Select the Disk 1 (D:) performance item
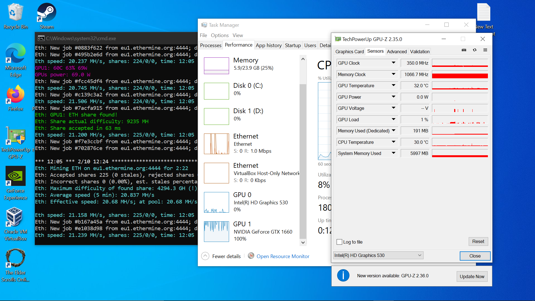 (251, 116)
